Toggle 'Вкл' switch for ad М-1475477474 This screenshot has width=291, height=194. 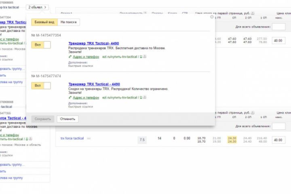[41, 86]
